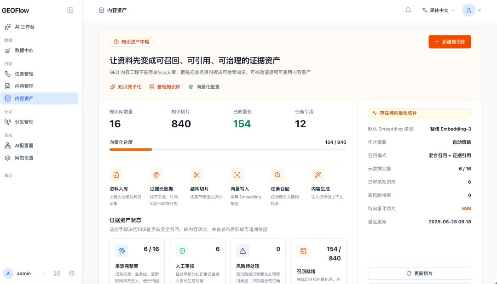Click the 向量写入 scan icon
This screenshot has height=284, width=497.
tap(237, 175)
